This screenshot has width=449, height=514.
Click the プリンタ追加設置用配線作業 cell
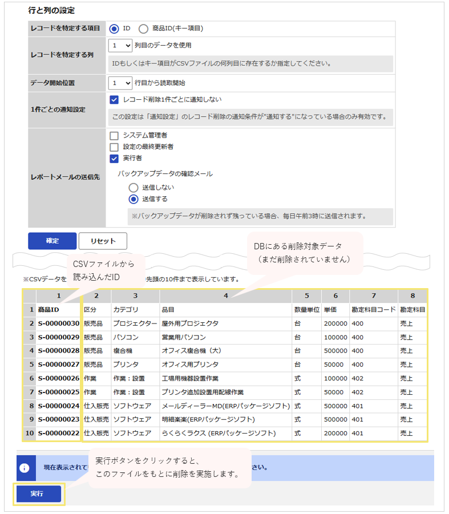[225, 392]
